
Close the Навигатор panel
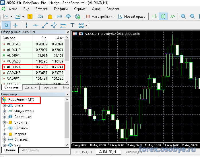tap(68, 94)
